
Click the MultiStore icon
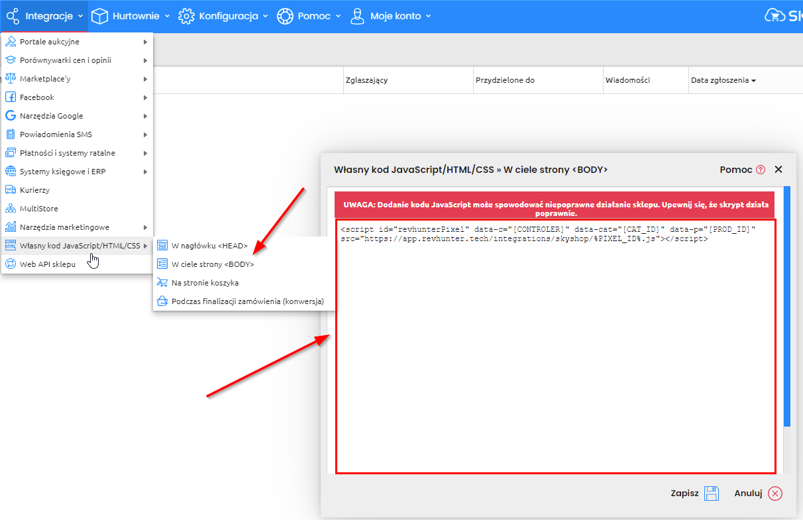tap(11, 209)
